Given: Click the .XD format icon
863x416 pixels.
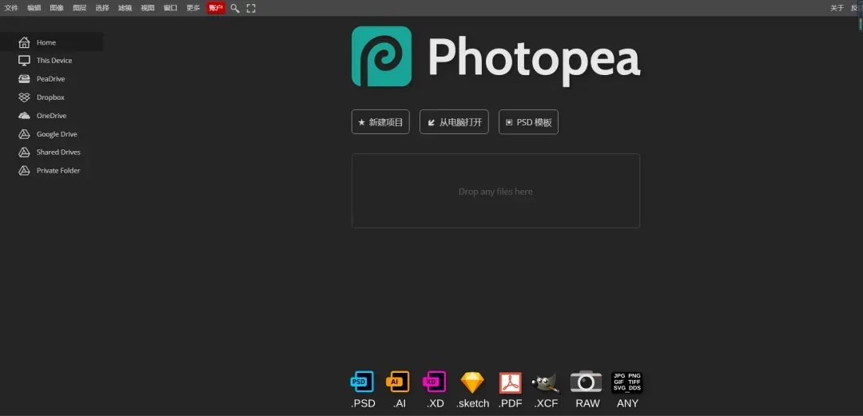Looking at the screenshot, I should click(434, 382).
